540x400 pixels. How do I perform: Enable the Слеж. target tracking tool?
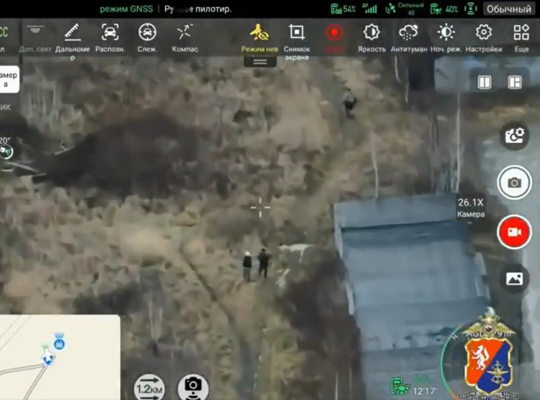tap(147, 38)
